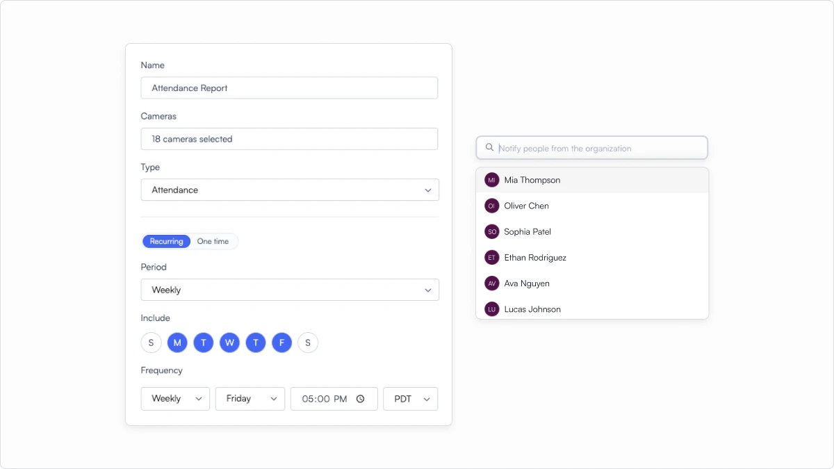This screenshot has height=469, width=834.
Task: Select the Recurring option
Action: 167,241
